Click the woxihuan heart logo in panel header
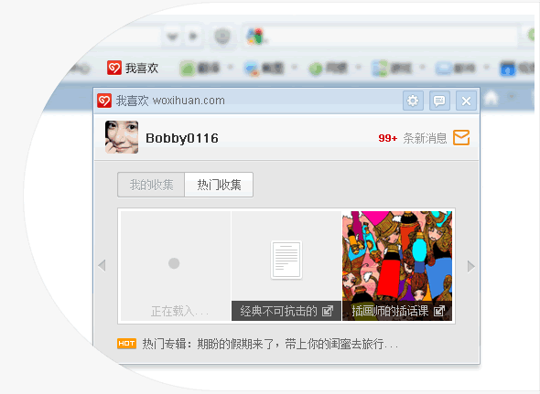This screenshot has width=540, height=394. [x=104, y=101]
